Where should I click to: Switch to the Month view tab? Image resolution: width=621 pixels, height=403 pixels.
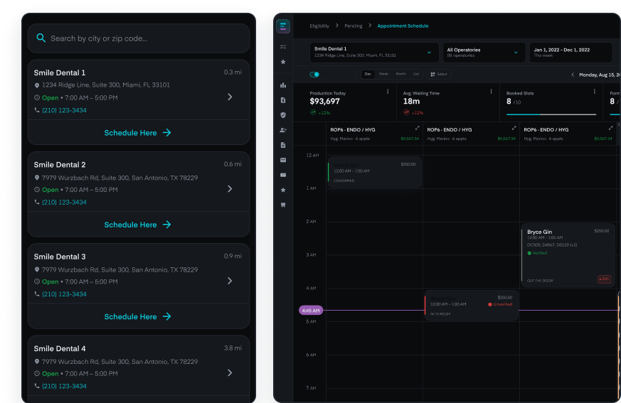[400, 74]
